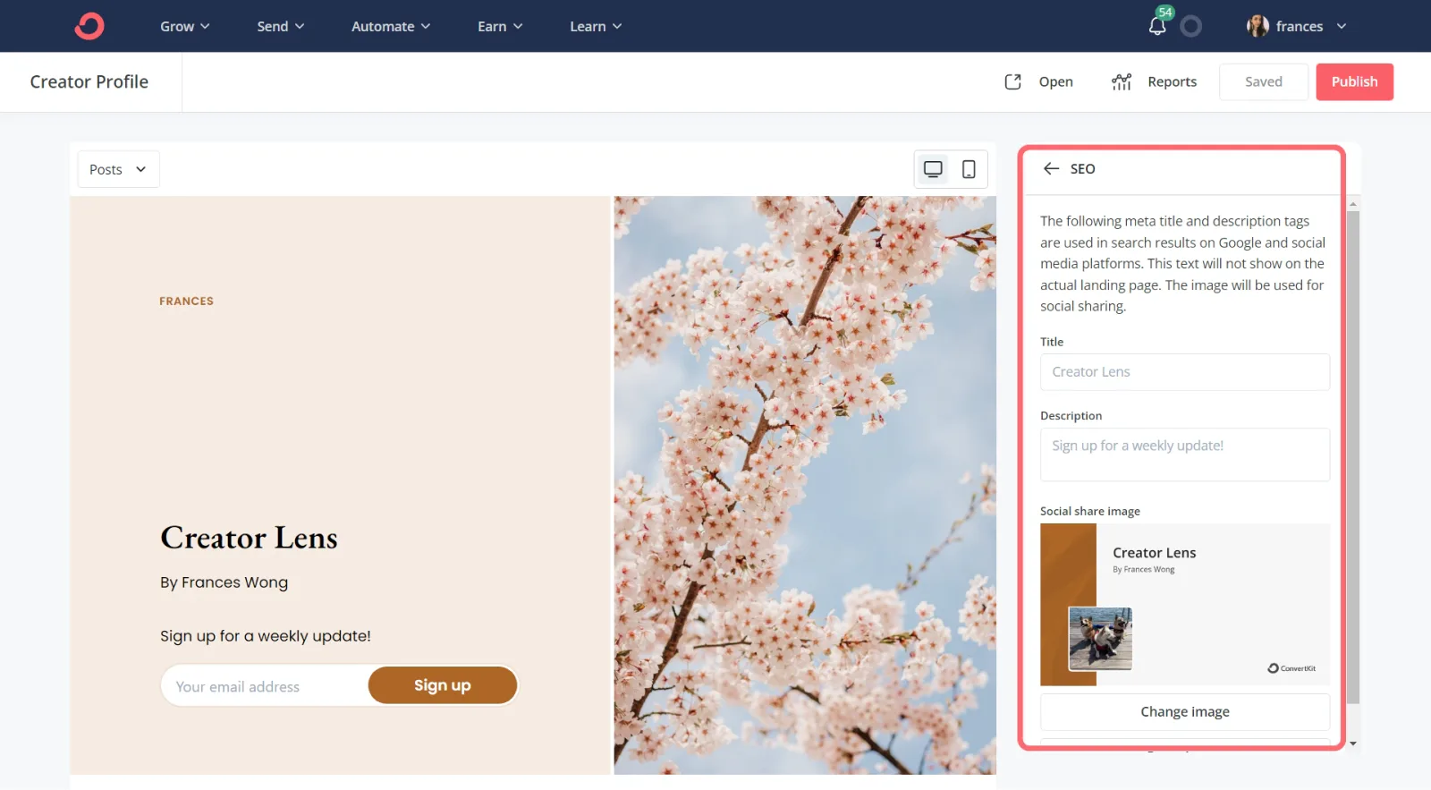The width and height of the screenshot is (1431, 790).
Task: Go back using the SEO arrow
Action: [1051, 169]
